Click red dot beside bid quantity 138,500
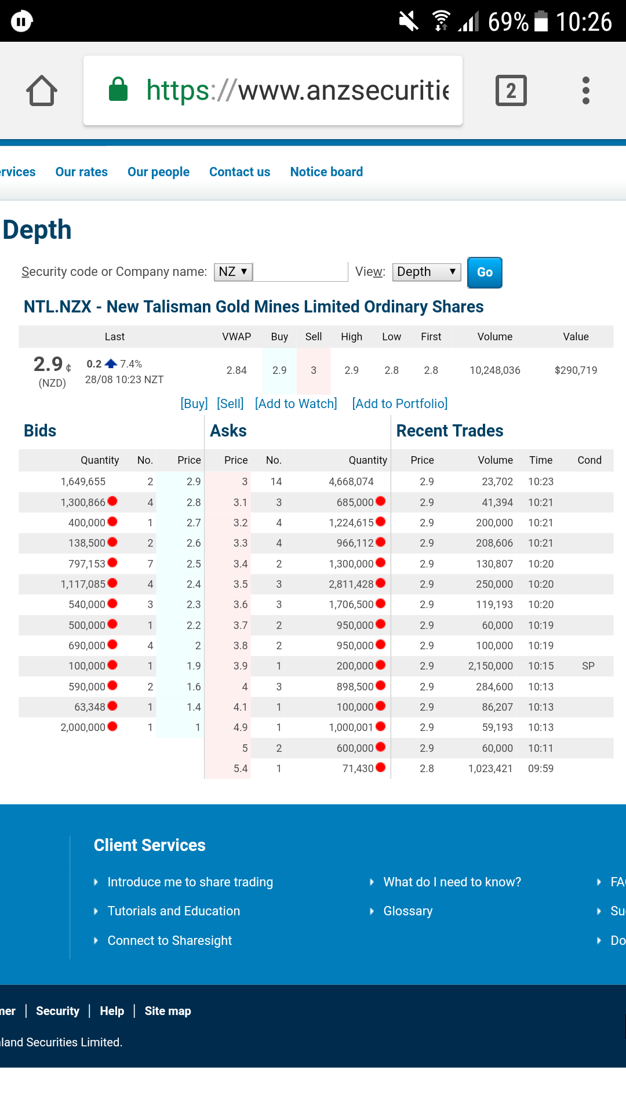Viewport: 626px width, 1113px height. pos(112,542)
